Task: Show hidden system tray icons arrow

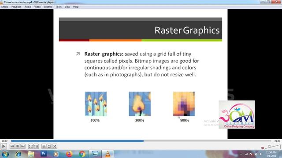Action: tap(241, 154)
